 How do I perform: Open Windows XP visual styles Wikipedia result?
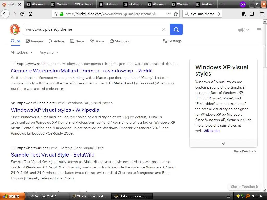point(55,110)
